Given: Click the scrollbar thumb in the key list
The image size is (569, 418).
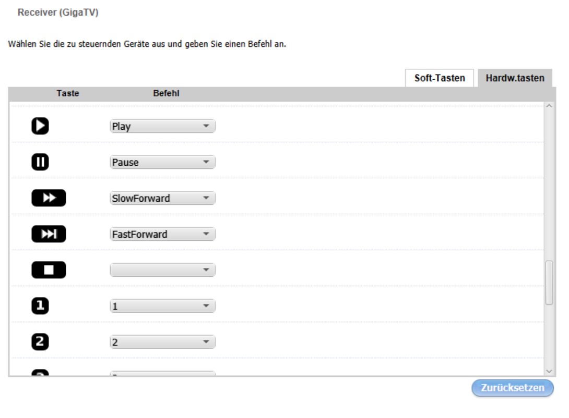Looking at the screenshot, I should (x=549, y=283).
